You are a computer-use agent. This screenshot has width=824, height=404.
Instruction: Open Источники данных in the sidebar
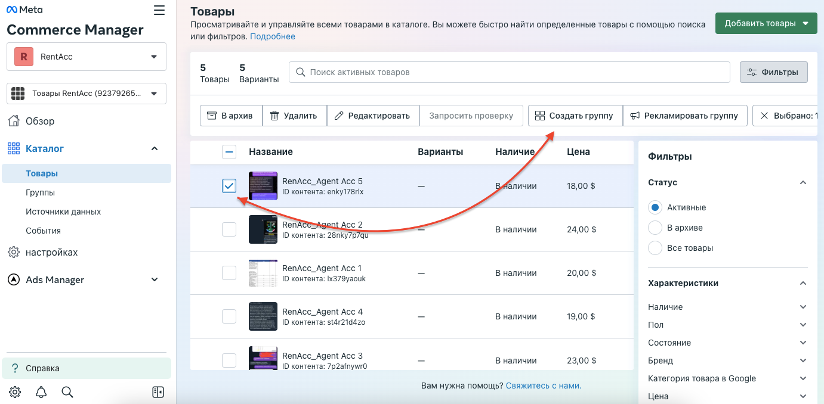click(x=63, y=212)
